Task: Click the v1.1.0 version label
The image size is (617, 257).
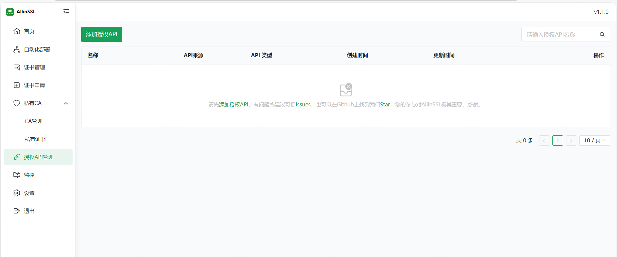Action: pyautogui.click(x=601, y=12)
